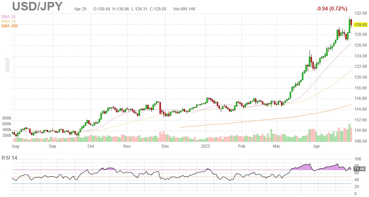Click the Nov label on time axis
Image resolution: width=369 pixels, height=197 pixels.
tap(127, 146)
